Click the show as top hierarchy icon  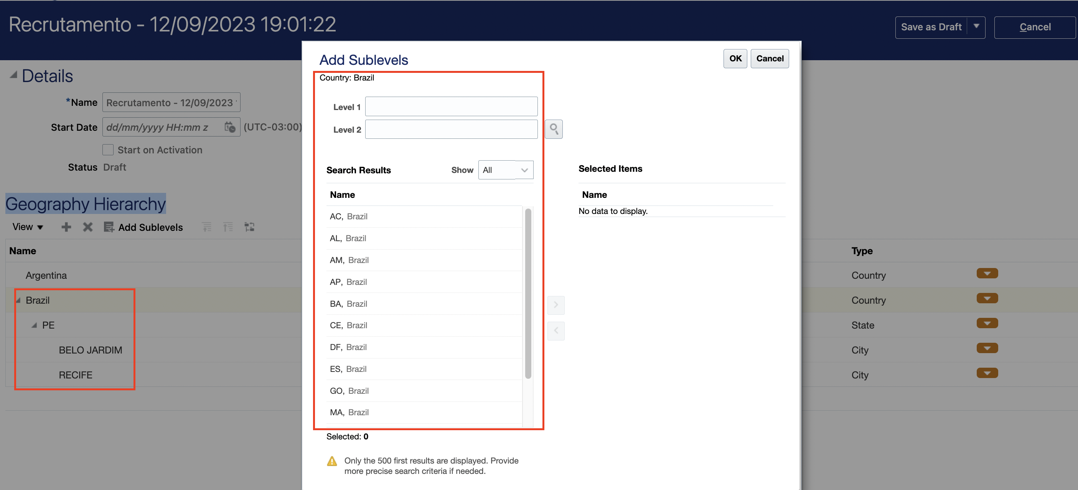(x=249, y=227)
